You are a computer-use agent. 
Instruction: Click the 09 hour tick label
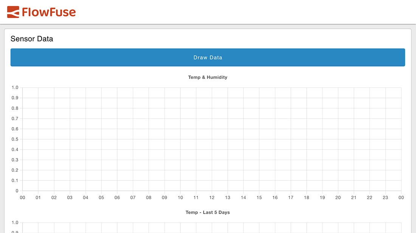165,197
